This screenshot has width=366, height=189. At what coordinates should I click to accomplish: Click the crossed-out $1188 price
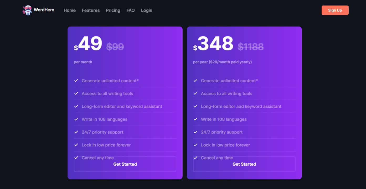pos(251,47)
